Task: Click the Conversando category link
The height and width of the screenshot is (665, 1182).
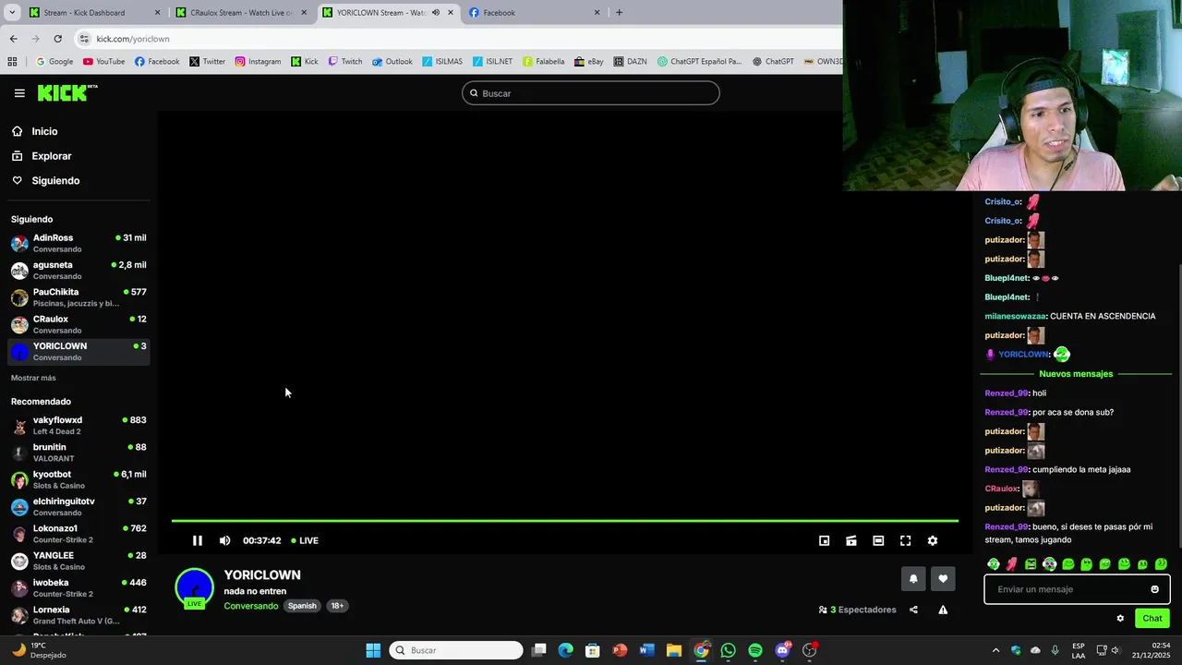Action: 250,606
